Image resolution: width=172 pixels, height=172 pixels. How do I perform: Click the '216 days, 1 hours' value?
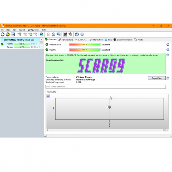(84, 77)
